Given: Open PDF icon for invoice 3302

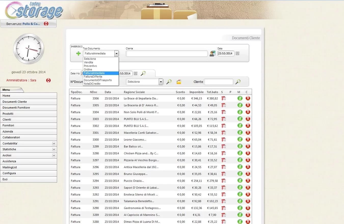Looking at the screenshot, I should pos(223,126).
